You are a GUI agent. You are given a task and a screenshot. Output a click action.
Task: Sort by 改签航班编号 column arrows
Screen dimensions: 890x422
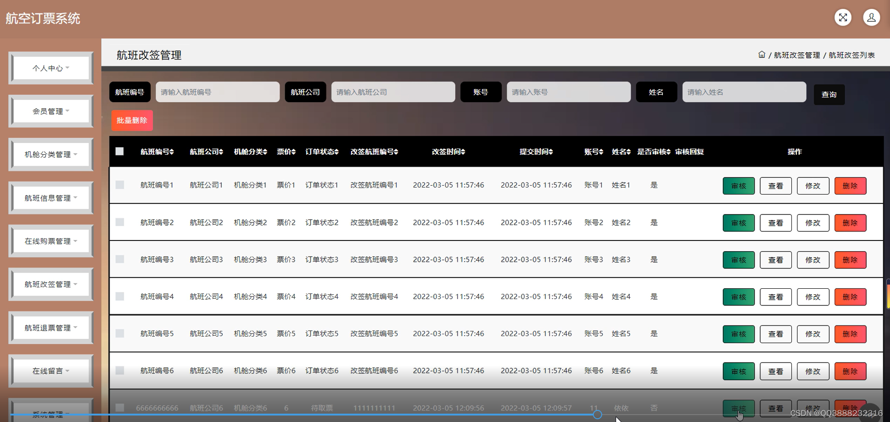[x=396, y=152]
